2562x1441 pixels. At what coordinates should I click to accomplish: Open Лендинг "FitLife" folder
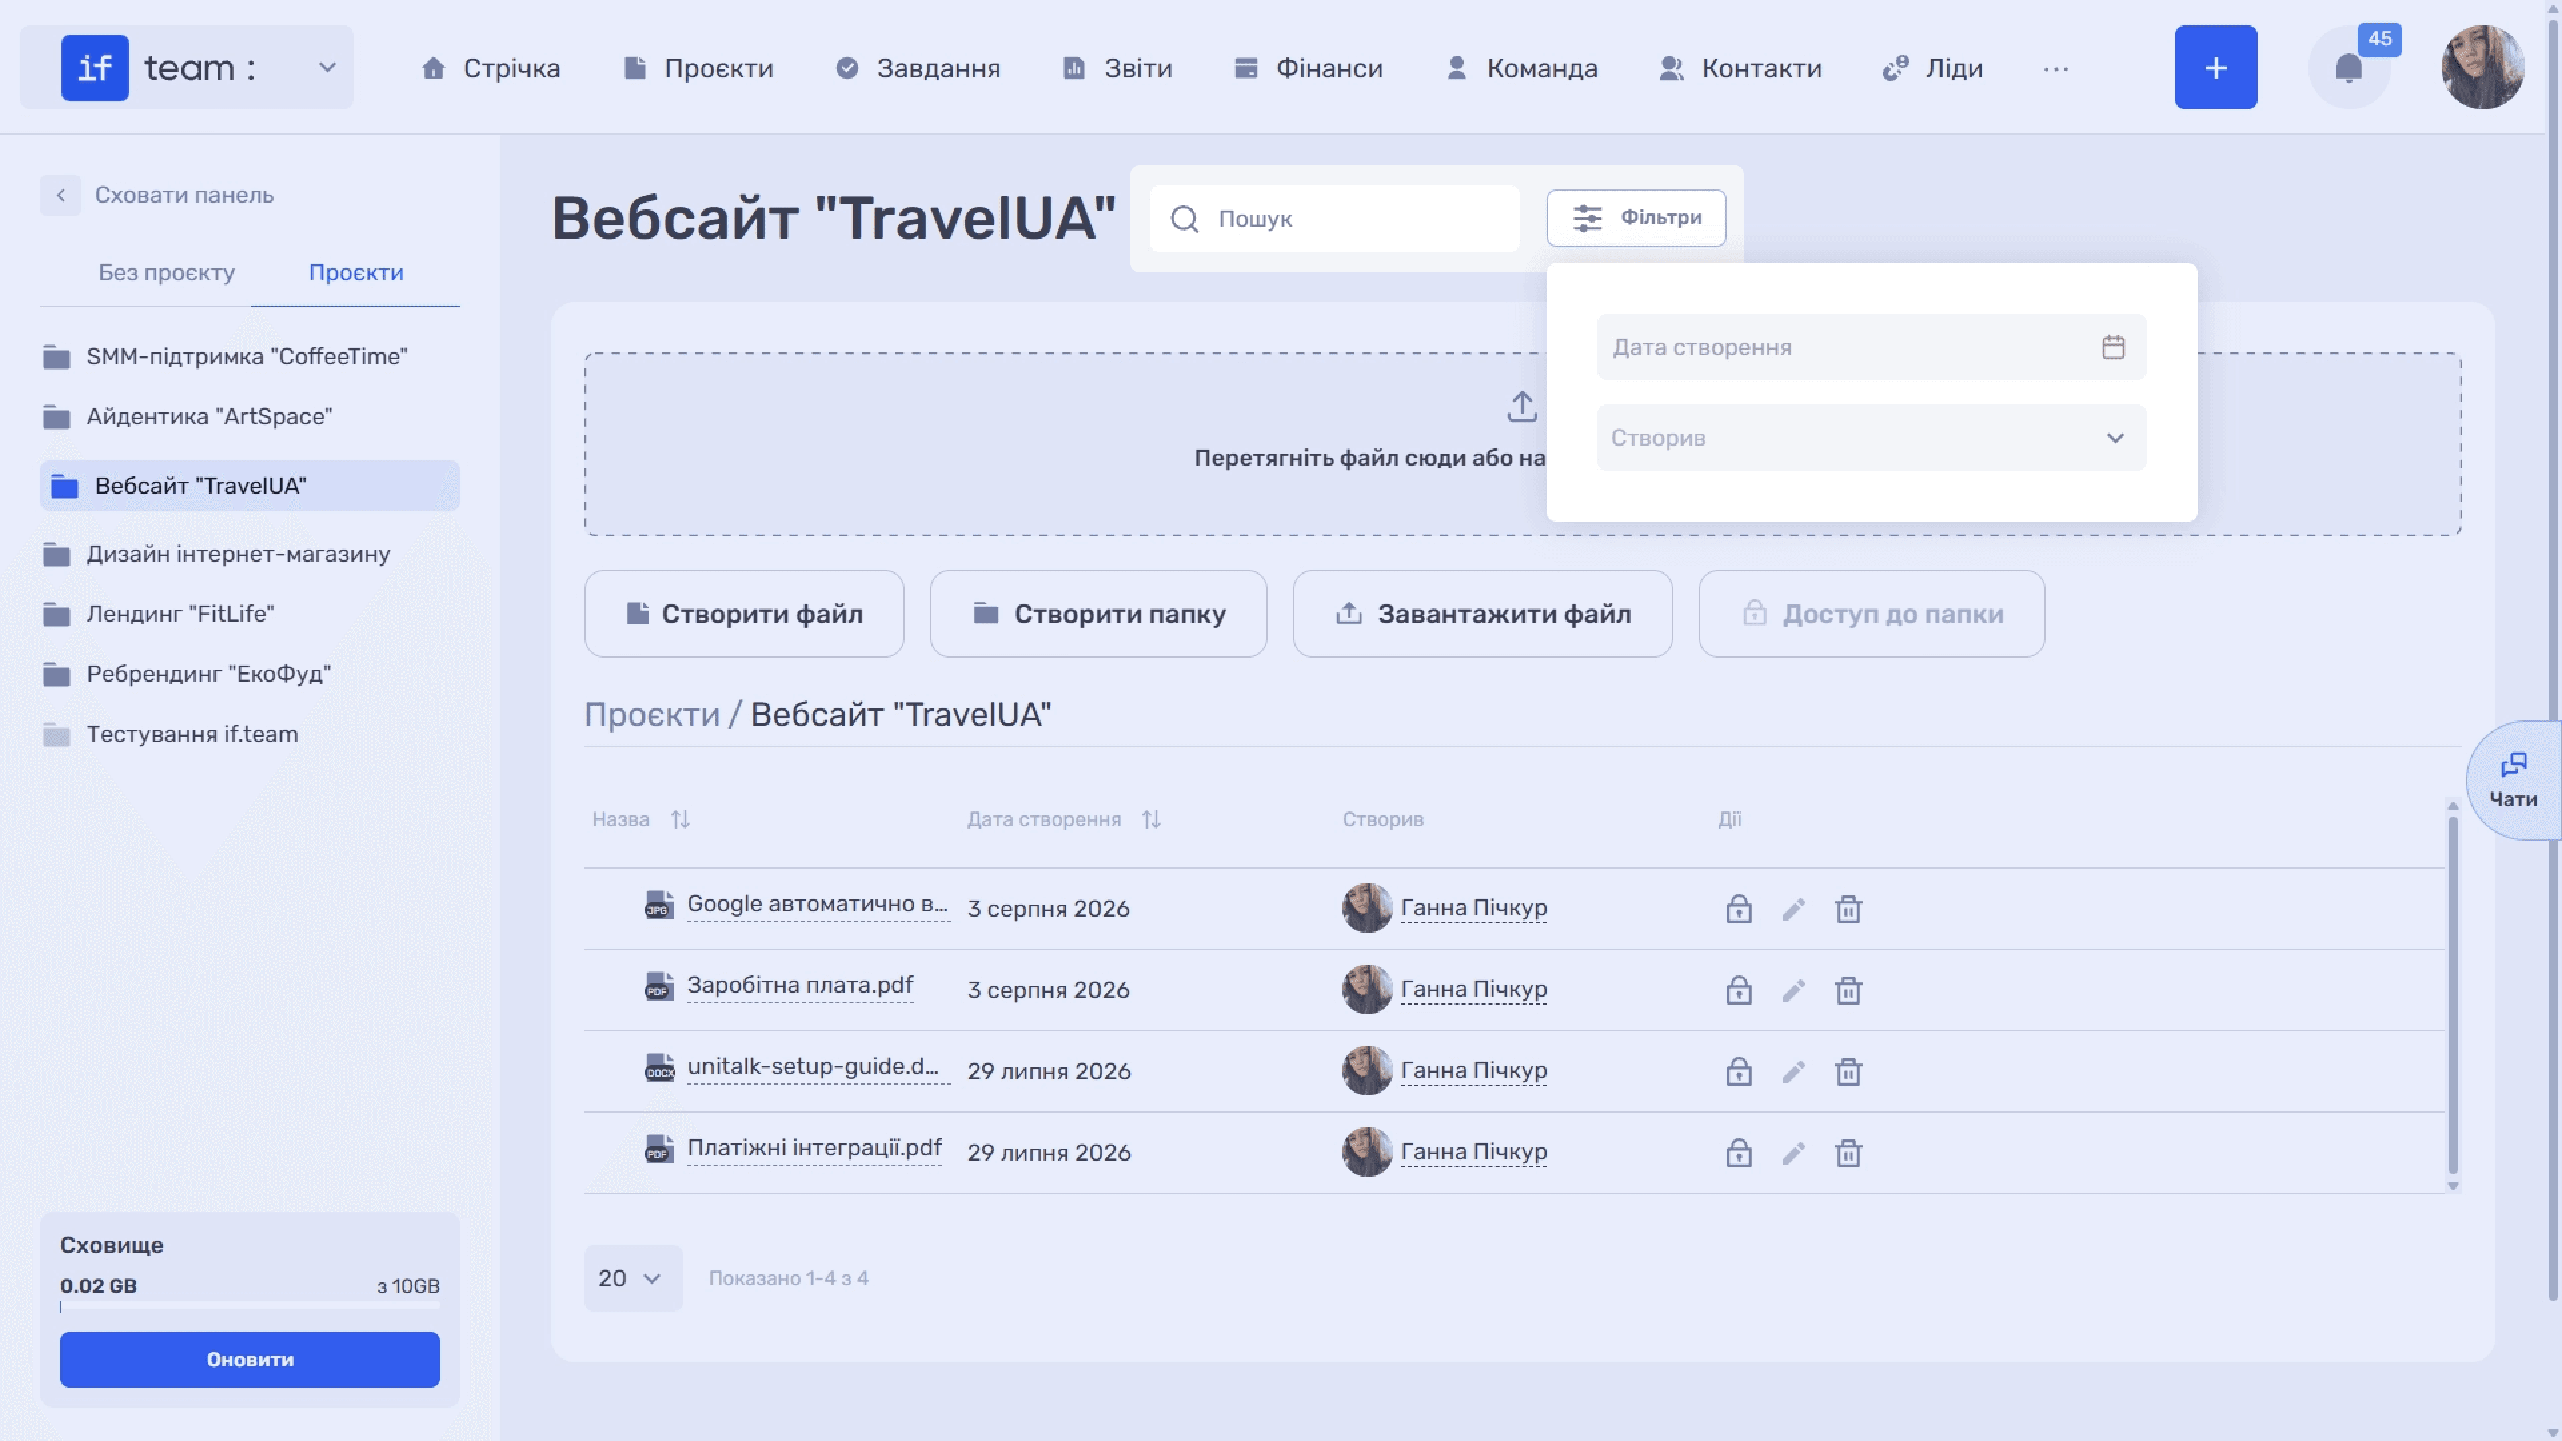(159, 614)
